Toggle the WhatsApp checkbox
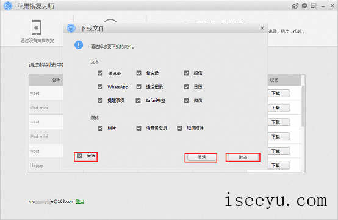The height and width of the screenshot is (220, 338). [x=100, y=87]
